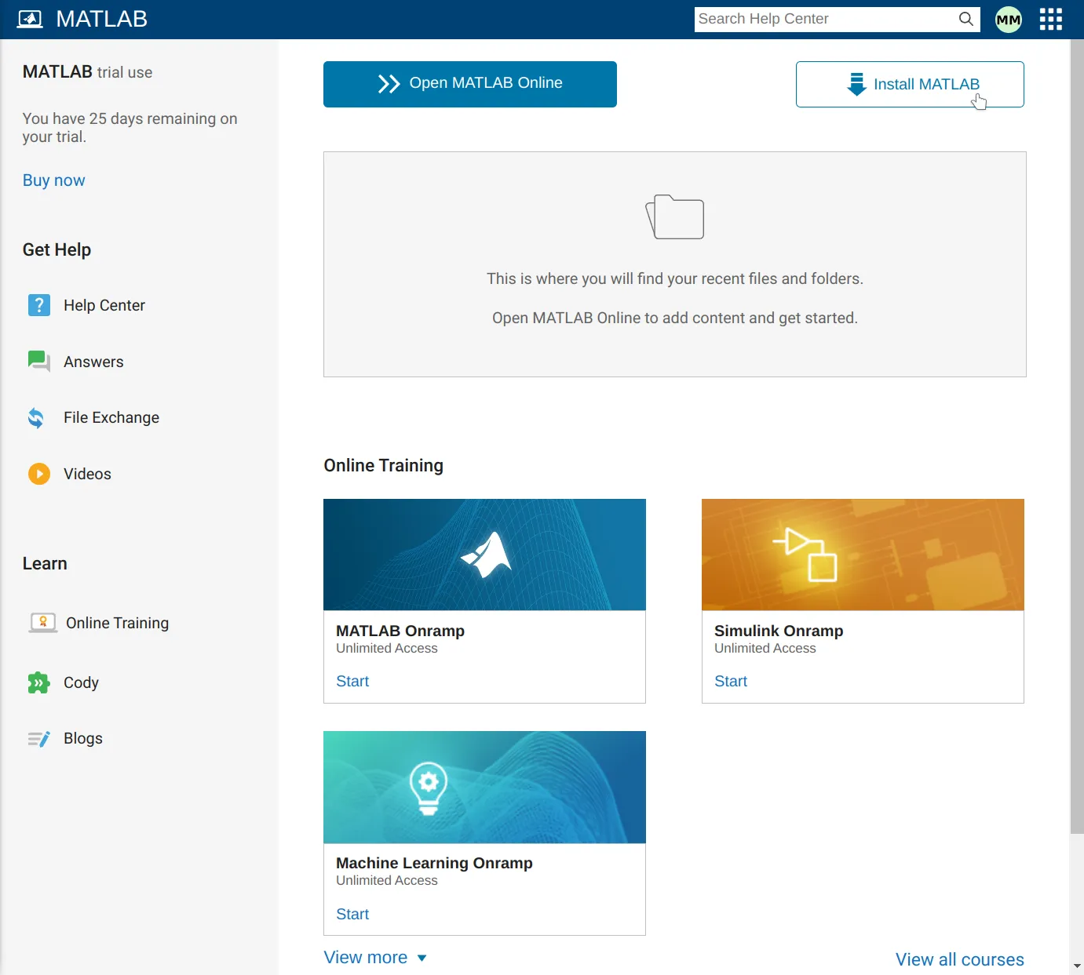Click the Simulink Onramp title text
This screenshot has height=975, width=1084.
779,631
